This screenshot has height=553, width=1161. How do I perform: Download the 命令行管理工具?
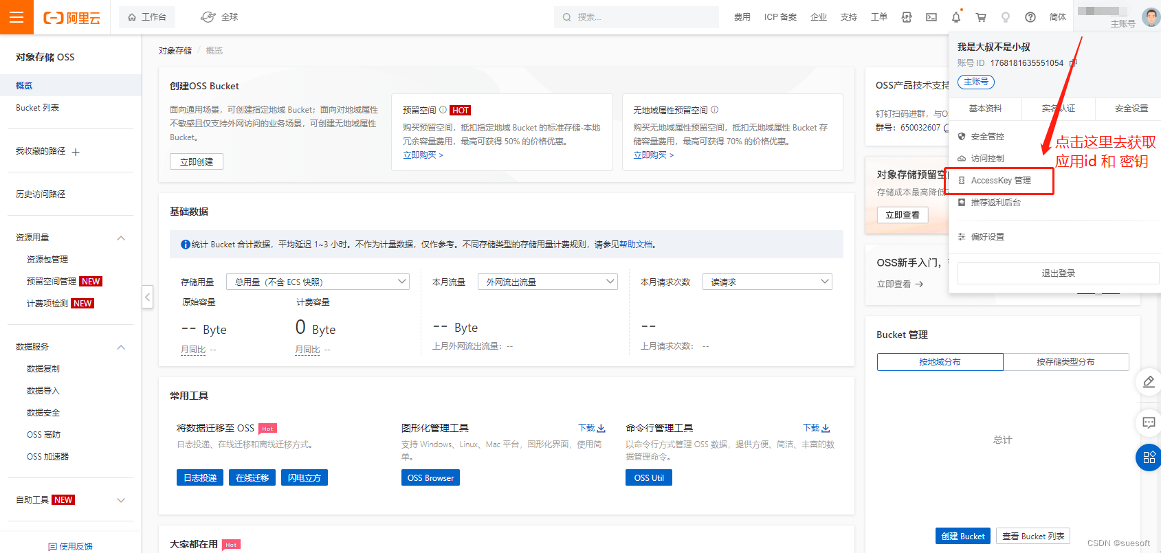[816, 428]
